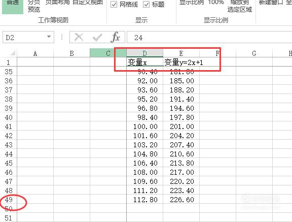Select row 36 header

(9, 81)
